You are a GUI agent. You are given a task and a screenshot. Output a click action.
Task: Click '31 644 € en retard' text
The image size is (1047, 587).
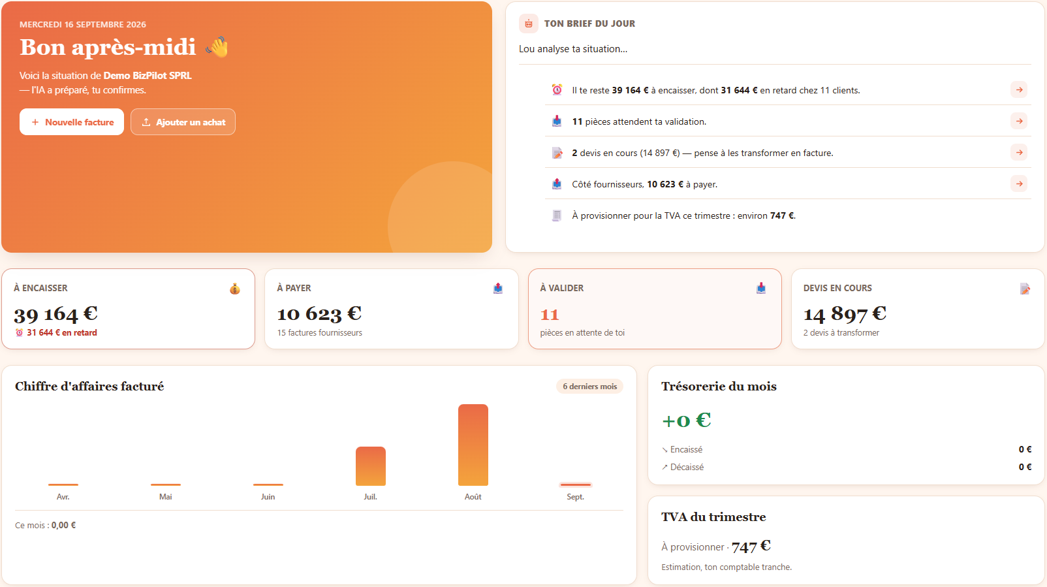point(62,333)
